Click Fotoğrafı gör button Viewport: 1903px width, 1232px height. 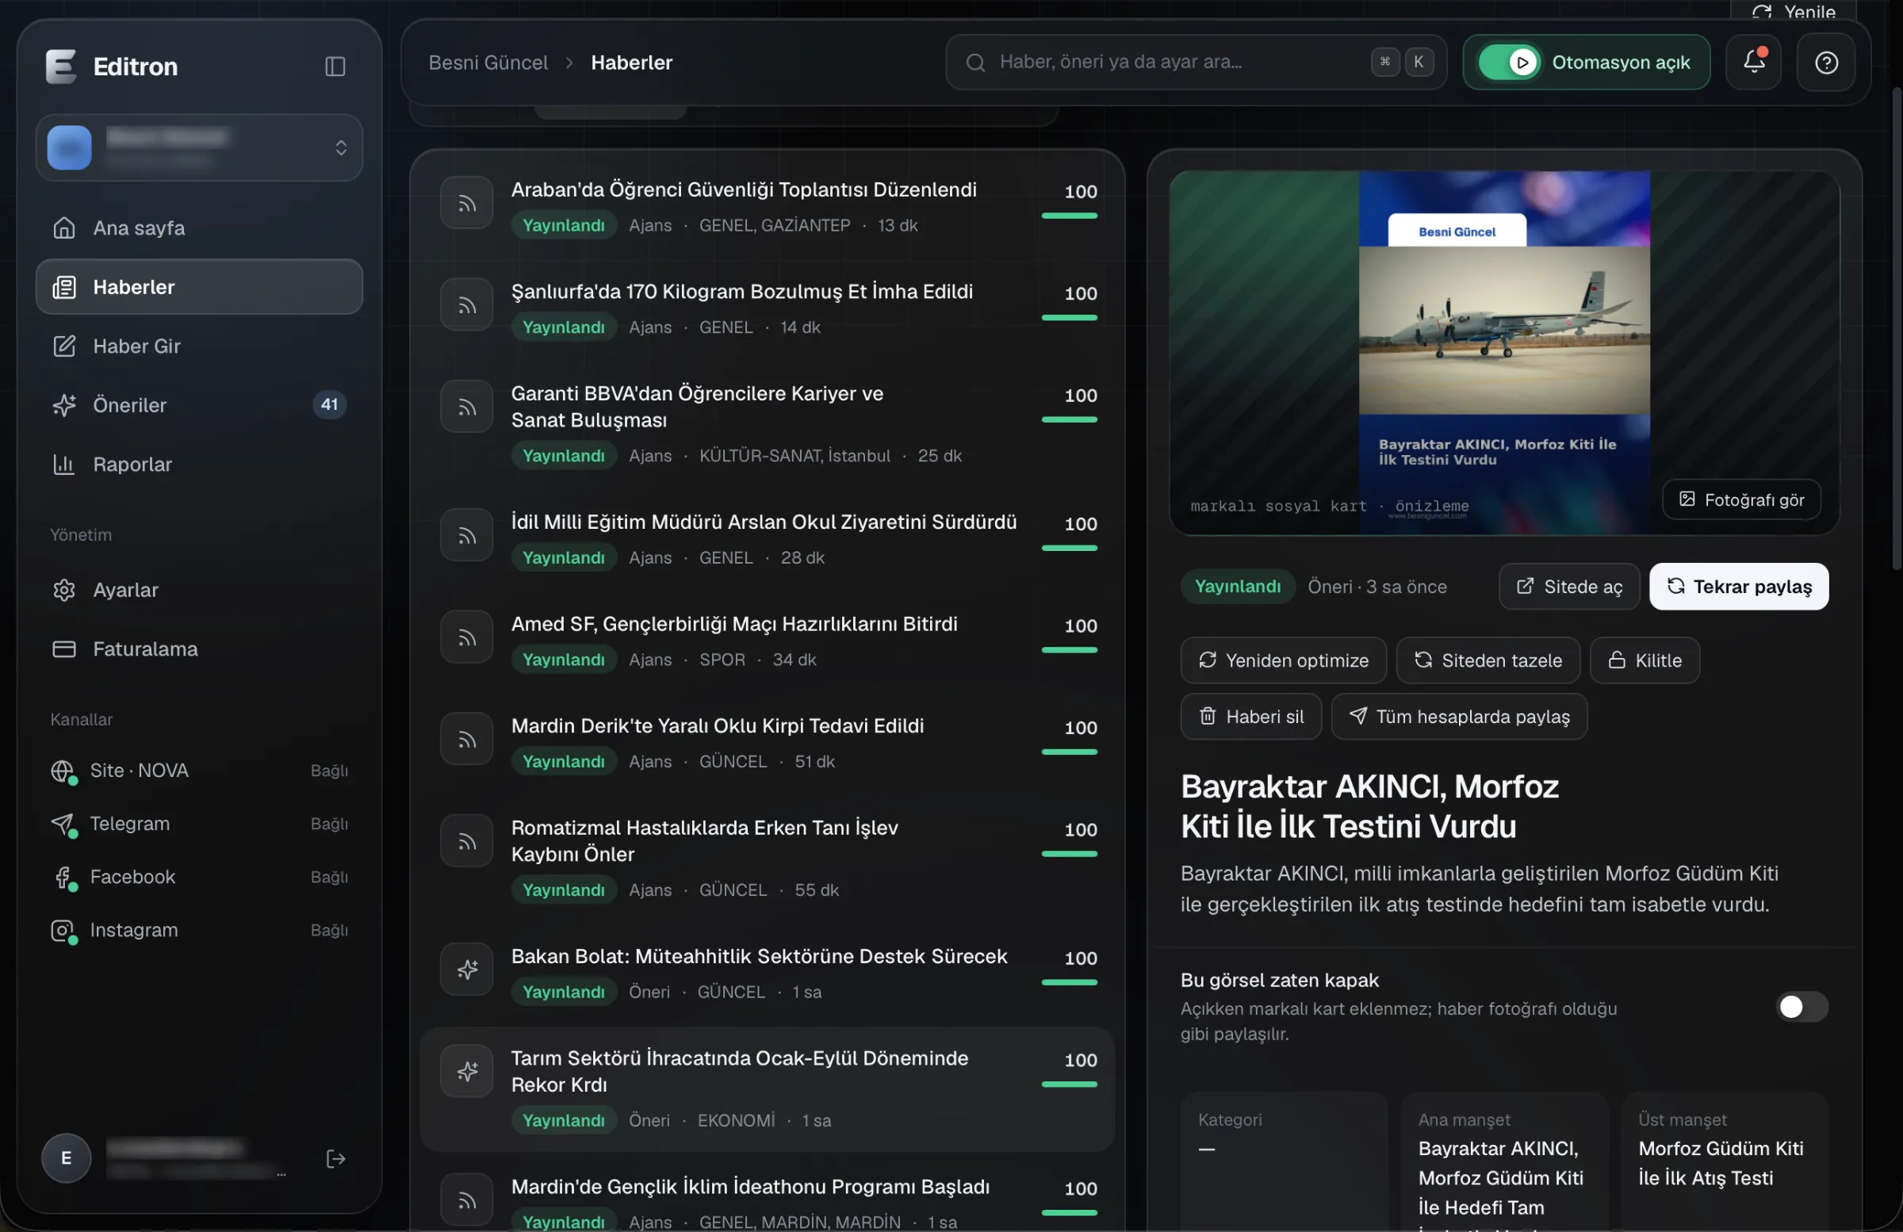1740,499
